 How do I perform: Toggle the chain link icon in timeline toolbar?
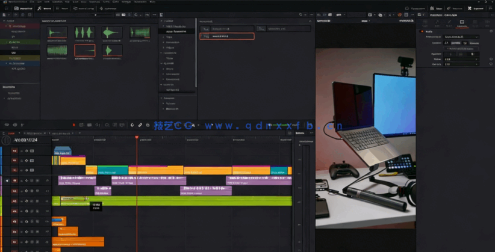[140, 125]
